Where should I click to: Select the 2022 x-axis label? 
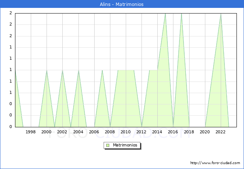[x=221, y=132]
